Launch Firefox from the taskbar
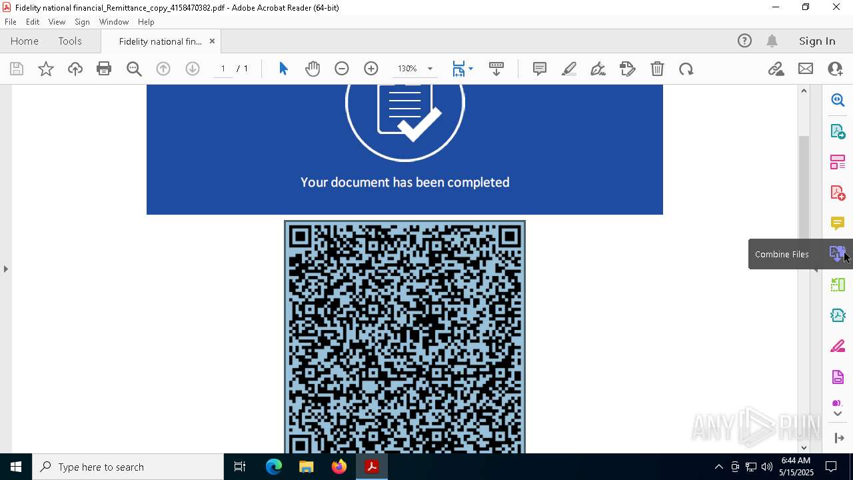The image size is (853, 480). click(339, 467)
